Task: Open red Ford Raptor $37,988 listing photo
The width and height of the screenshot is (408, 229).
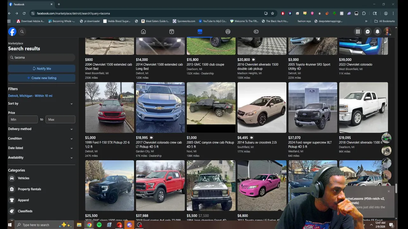Action: (160, 185)
